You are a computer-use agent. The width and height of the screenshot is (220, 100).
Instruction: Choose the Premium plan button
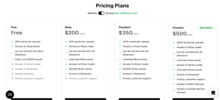pyautogui.click(x=193, y=99)
